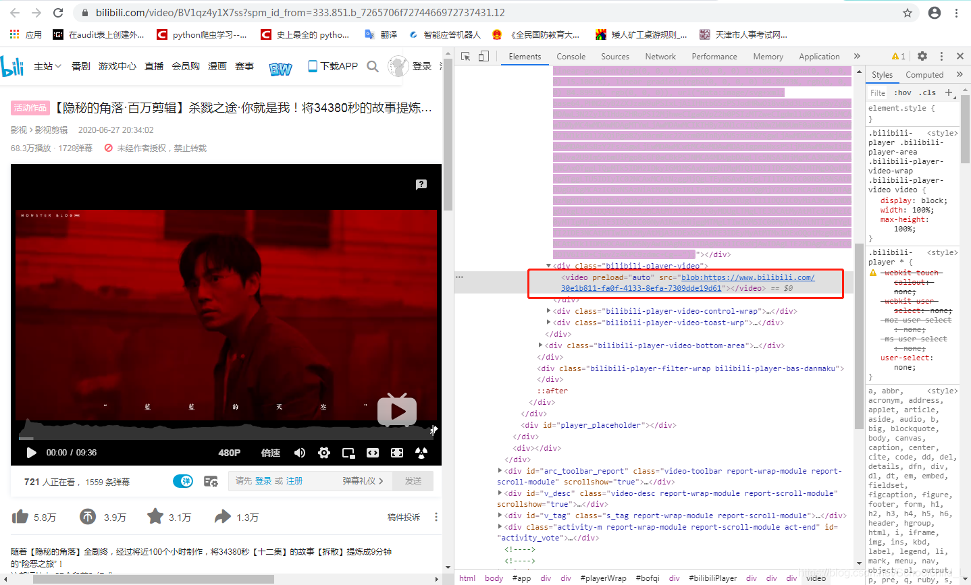Toggle device toolbar in DevTools
Viewport: 971px width, 585px height.
[483, 57]
